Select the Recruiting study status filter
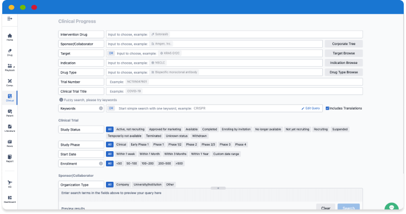The image size is (406, 214). (x=321, y=130)
